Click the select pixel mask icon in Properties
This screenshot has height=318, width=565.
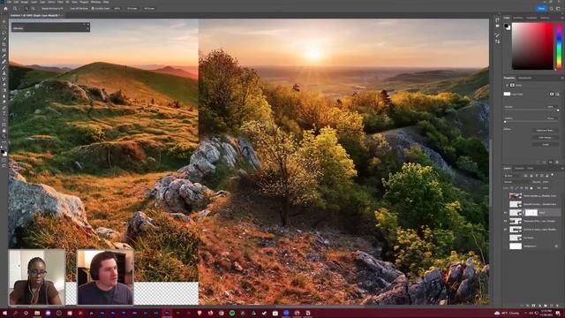coord(552,95)
